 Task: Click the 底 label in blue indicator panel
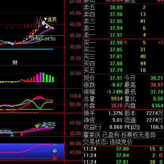(x=55, y=158)
